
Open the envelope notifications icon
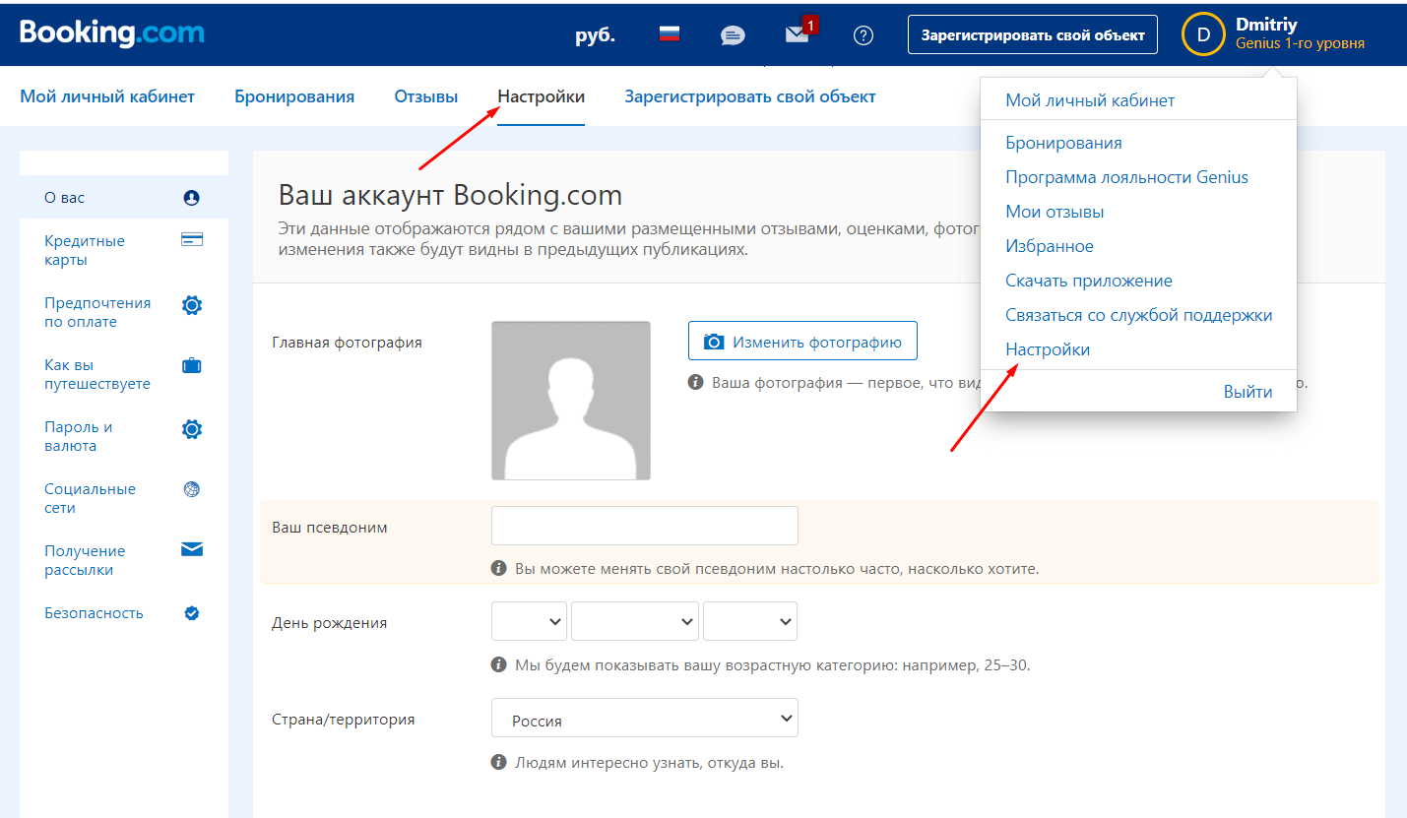pos(797,34)
